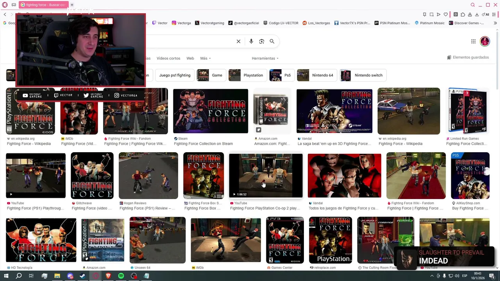Expand the Herramientas tools dropdown

[265, 59]
